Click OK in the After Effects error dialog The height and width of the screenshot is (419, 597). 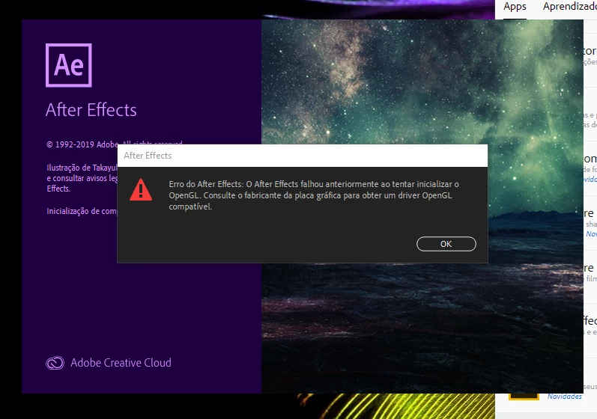coord(446,244)
